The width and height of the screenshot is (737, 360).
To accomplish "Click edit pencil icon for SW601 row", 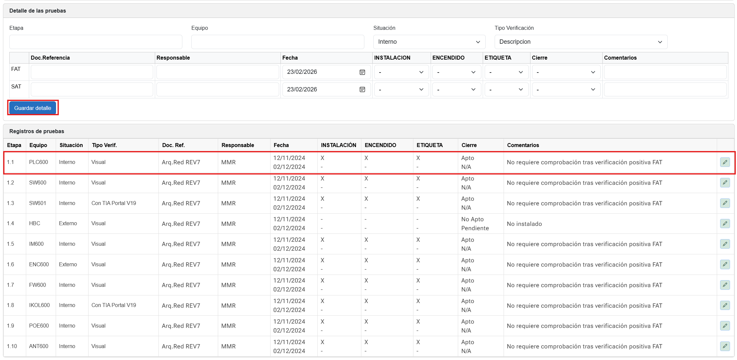I will point(725,203).
